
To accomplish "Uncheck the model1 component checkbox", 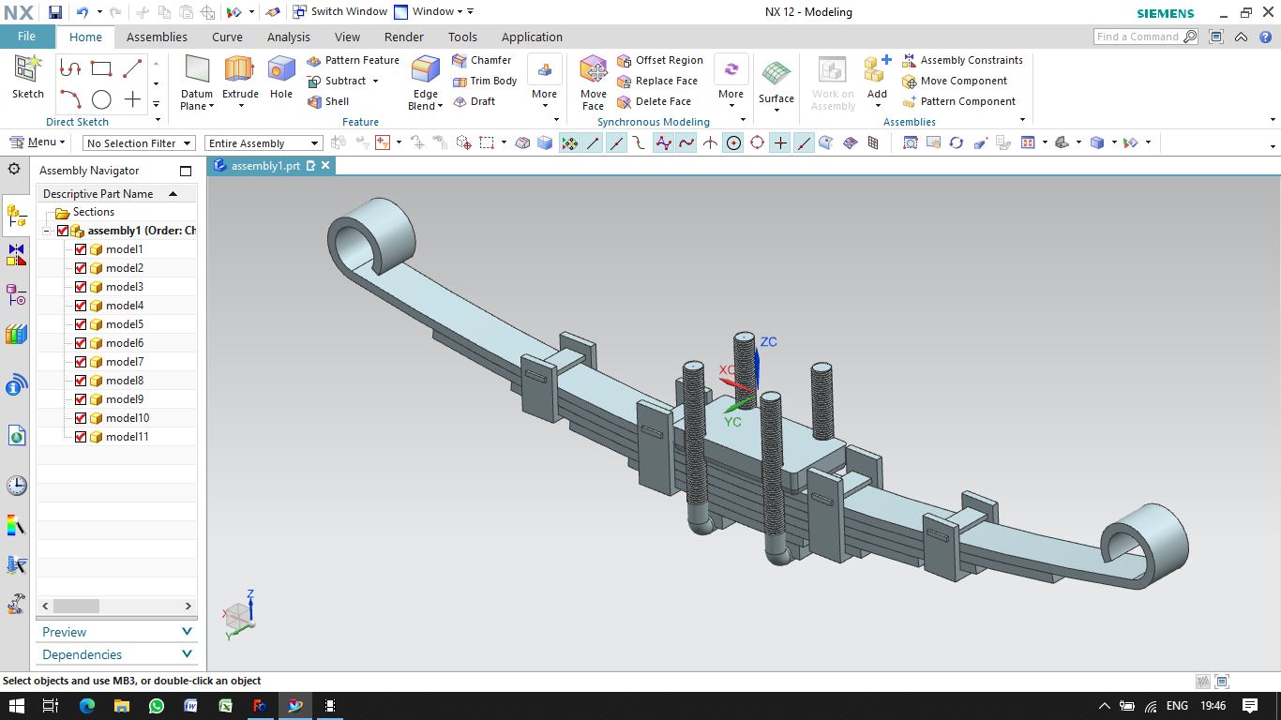I will [x=80, y=249].
